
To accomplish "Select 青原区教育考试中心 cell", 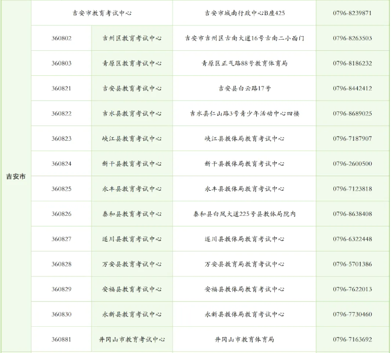I will click(x=132, y=64).
